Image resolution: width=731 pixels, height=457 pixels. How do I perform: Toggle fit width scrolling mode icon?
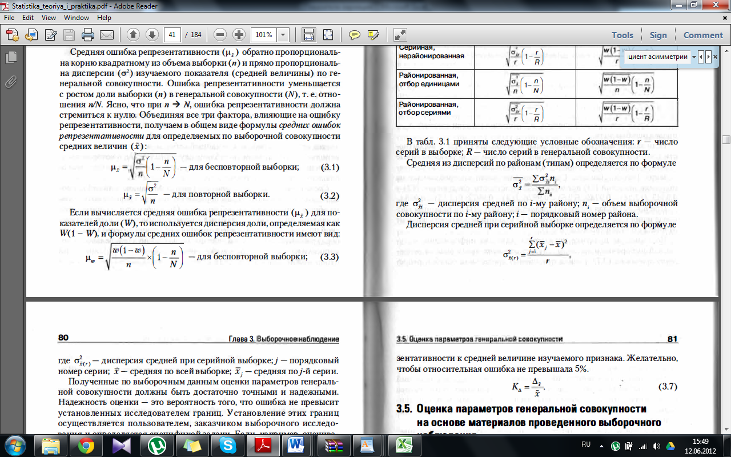(x=309, y=35)
